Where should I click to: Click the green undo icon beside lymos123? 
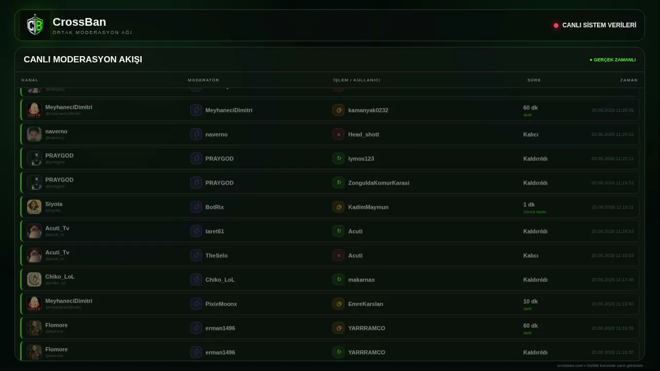point(338,158)
